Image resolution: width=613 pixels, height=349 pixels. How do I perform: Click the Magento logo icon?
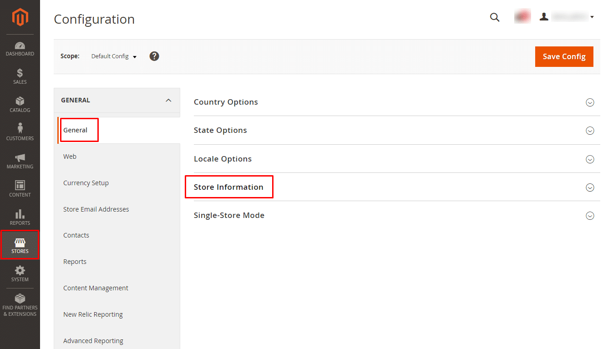click(x=20, y=17)
